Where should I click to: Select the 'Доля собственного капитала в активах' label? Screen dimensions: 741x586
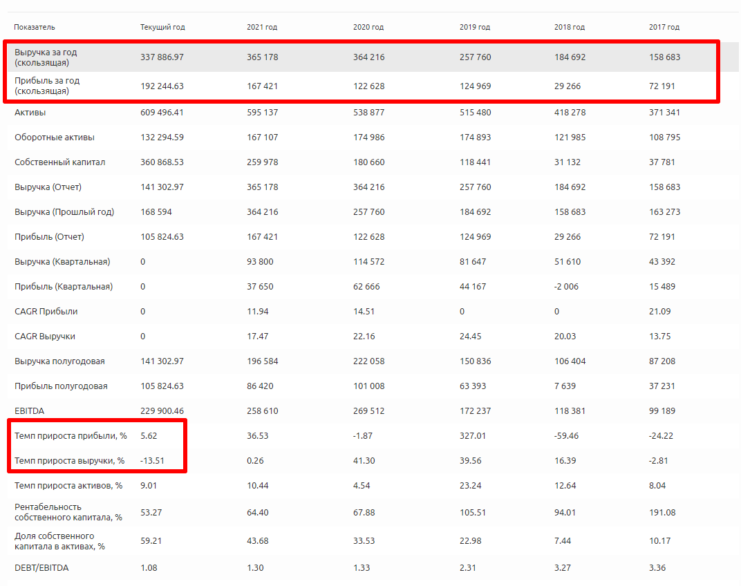pyautogui.click(x=59, y=541)
